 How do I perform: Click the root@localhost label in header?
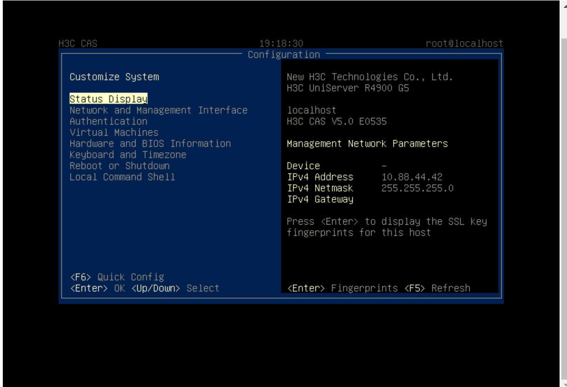click(464, 44)
